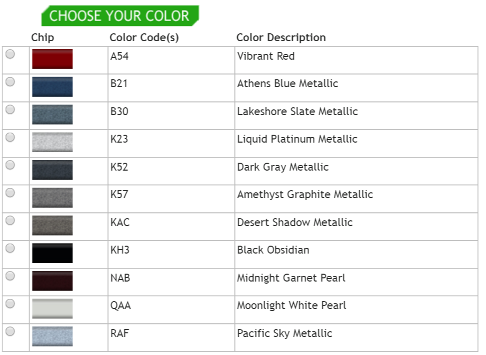Click the Moonlight White Pearl color chip
Viewport: 486px width, 355px height.
[x=52, y=309]
